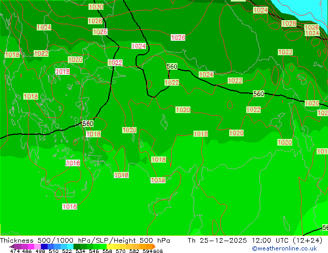Open the weatheronline.co.uk copyright link
This screenshot has width=328, height=253.
(284, 248)
